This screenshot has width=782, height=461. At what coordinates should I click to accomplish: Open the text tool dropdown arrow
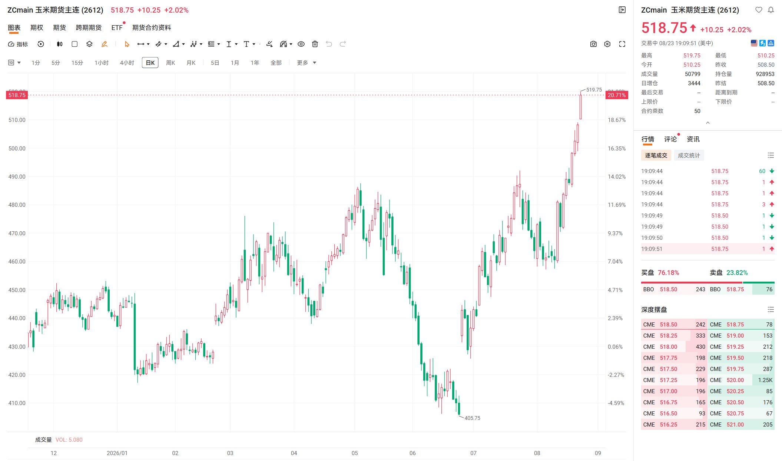[254, 44]
